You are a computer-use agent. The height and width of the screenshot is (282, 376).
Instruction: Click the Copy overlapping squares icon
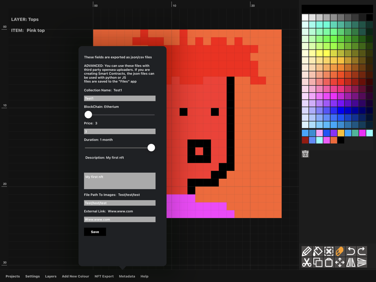tap(318, 262)
